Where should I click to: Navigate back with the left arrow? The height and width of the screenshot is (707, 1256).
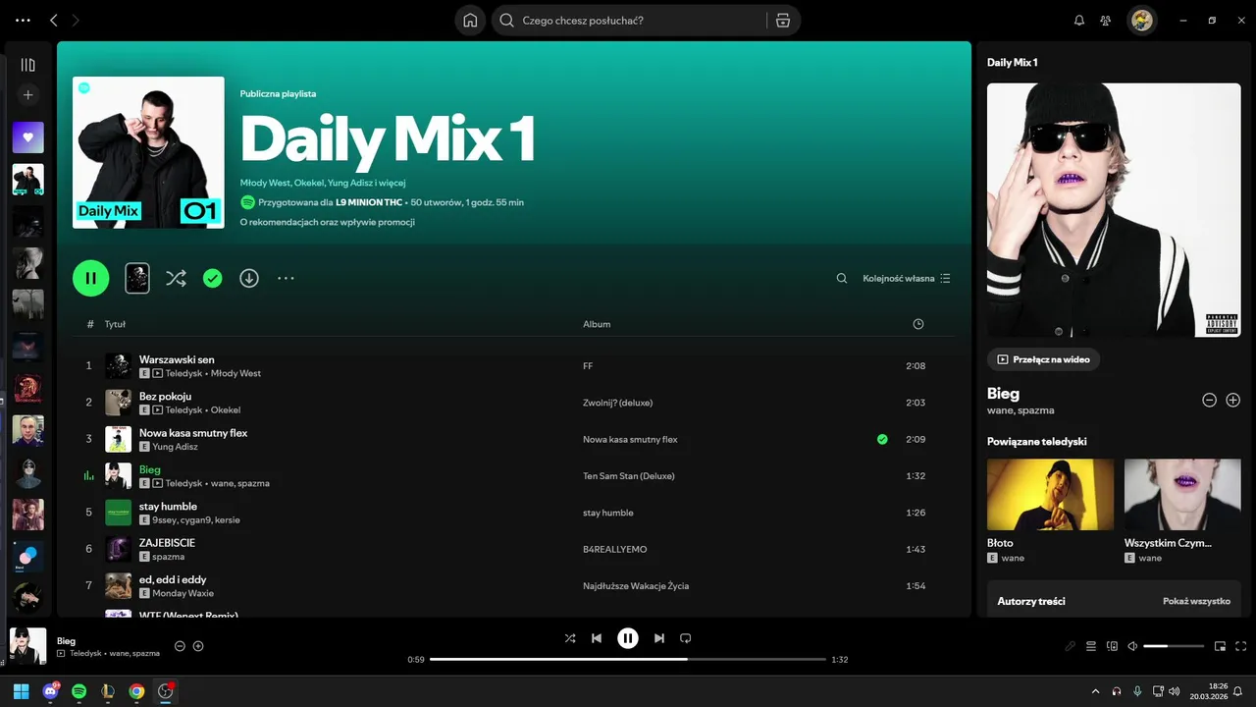pyautogui.click(x=54, y=20)
